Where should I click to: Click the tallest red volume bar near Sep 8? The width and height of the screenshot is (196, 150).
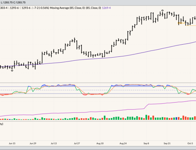[149, 117]
